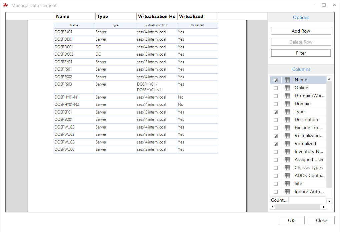Uncheck the Name column checkbox
The height and width of the screenshot is (232, 340).
[276, 80]
